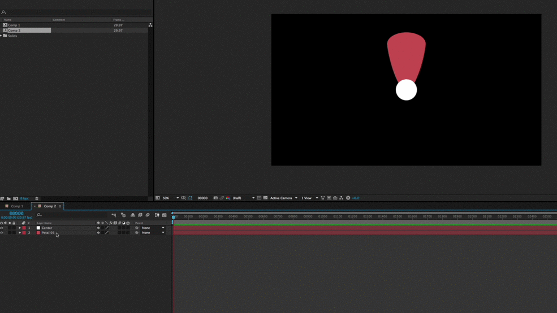The height and width of the screenshot is (313, 557).
Task: Toggle quality switch for Petal 01 layer
Action: 107,233
